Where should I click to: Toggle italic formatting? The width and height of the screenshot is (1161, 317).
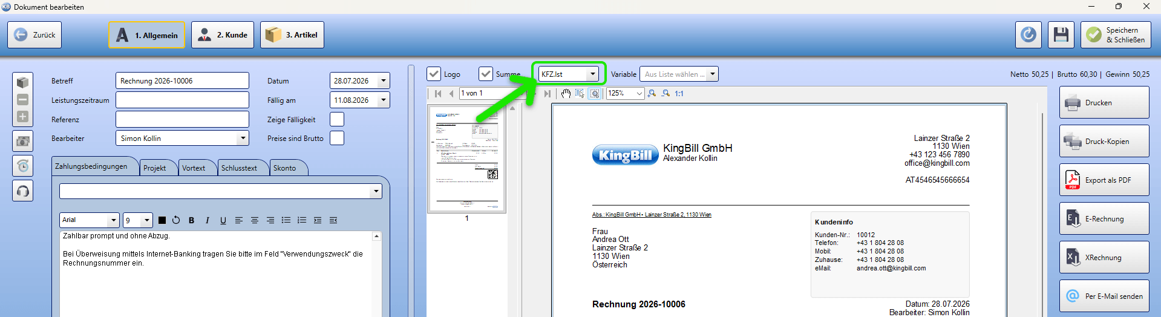click(x=208, y=220)
